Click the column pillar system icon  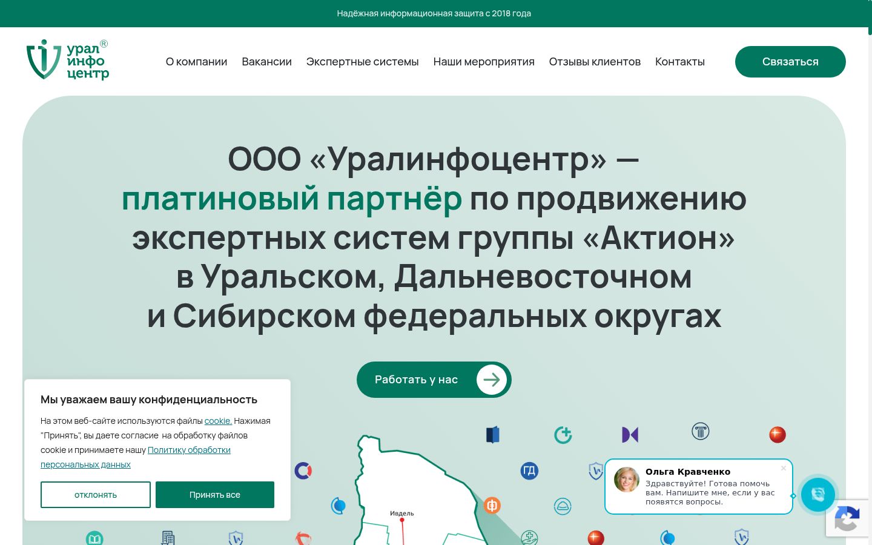[x=701, y=432]
